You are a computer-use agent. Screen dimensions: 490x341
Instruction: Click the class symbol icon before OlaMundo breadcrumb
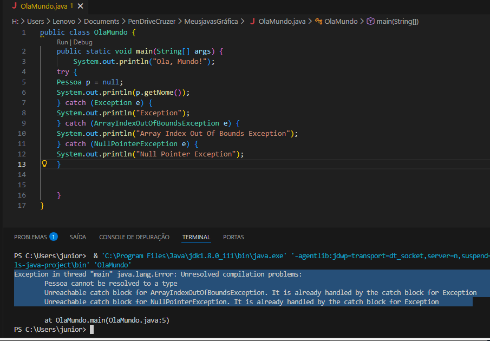coord(318,22)
